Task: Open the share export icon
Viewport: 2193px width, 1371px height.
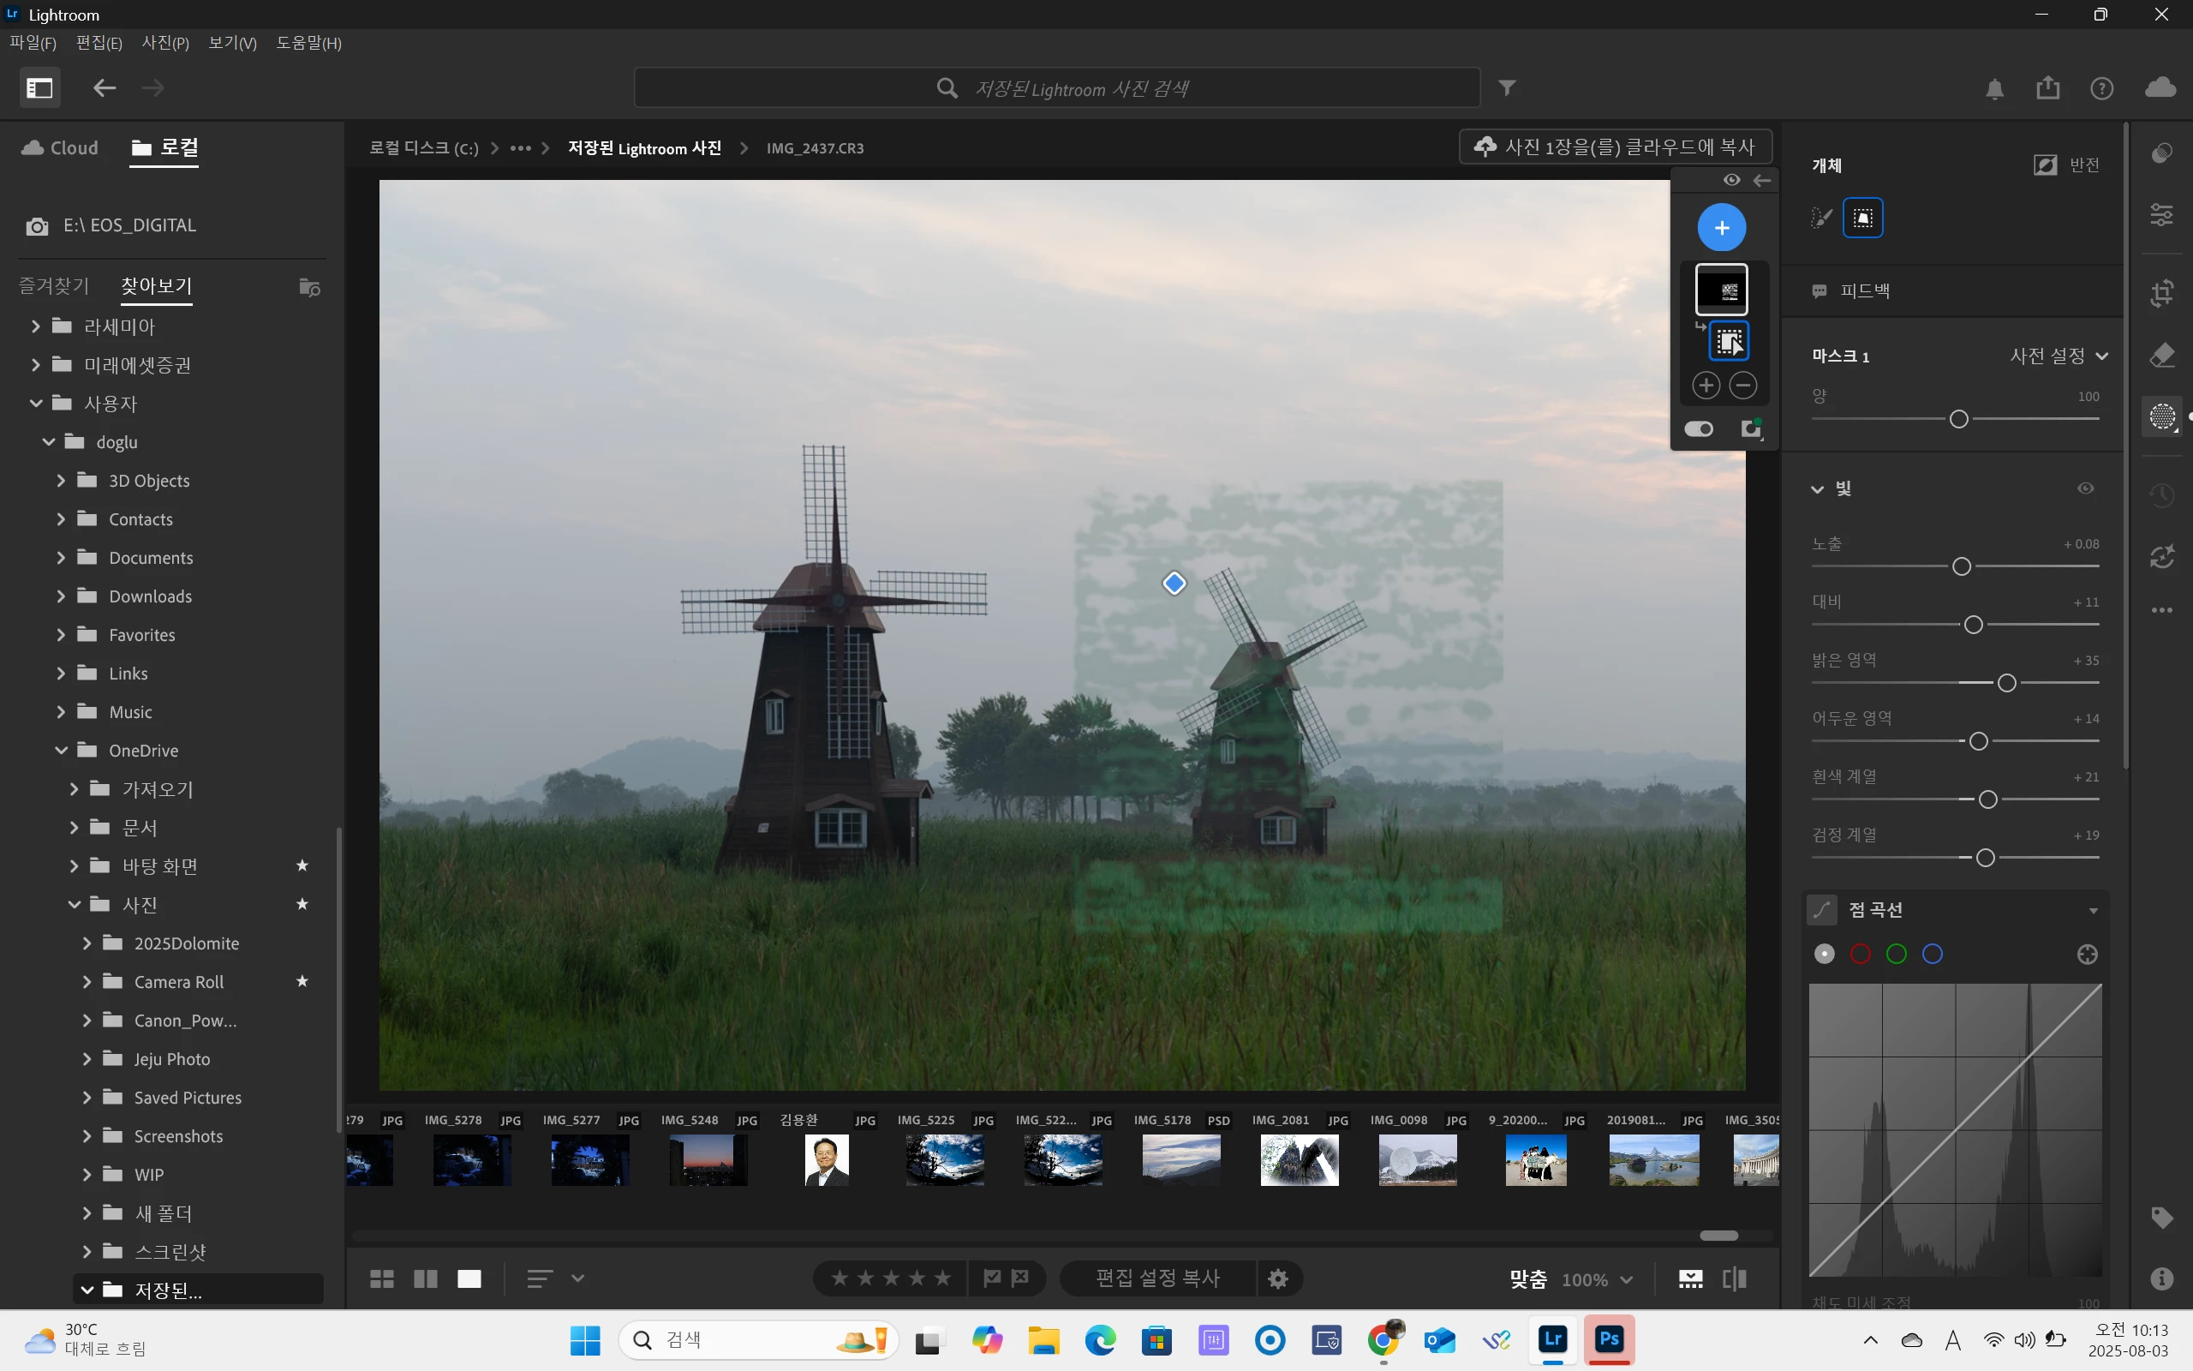Action: [x=2048, y=88]
